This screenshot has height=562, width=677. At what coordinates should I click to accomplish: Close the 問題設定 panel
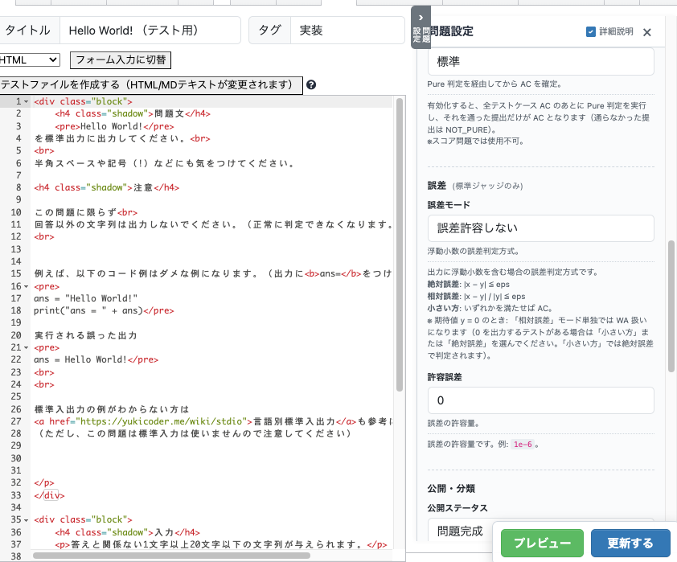646,32
